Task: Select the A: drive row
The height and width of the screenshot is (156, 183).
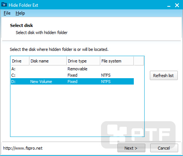Action: click(72, 69)
